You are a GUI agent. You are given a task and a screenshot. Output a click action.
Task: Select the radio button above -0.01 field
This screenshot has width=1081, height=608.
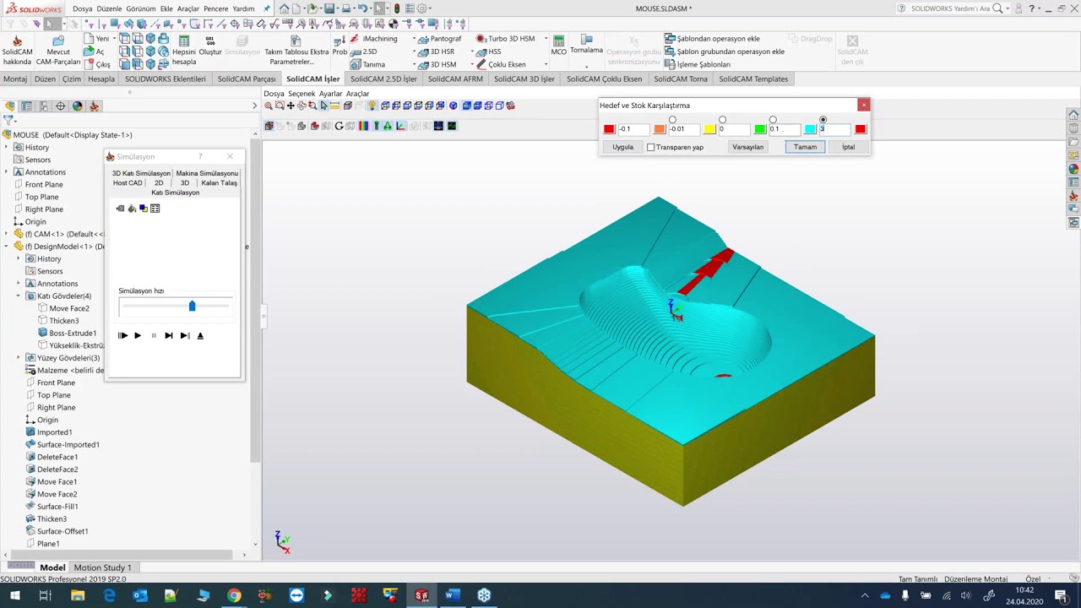[x=673, y=120]
